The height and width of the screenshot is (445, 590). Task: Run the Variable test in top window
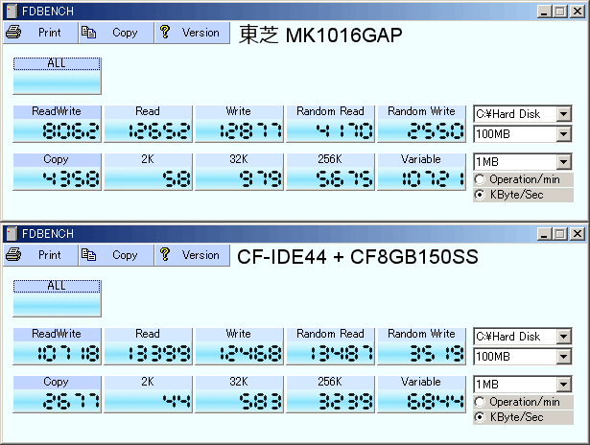click(421, 172)
